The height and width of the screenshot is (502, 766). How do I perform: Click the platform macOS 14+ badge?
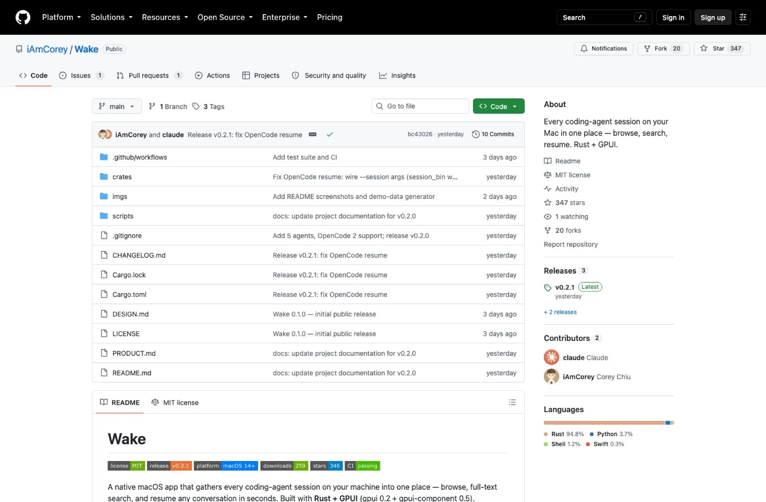[226, 466]
